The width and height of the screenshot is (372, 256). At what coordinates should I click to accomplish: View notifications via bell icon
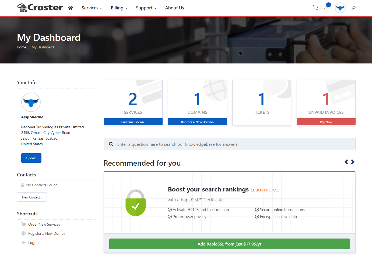[326, 8]
